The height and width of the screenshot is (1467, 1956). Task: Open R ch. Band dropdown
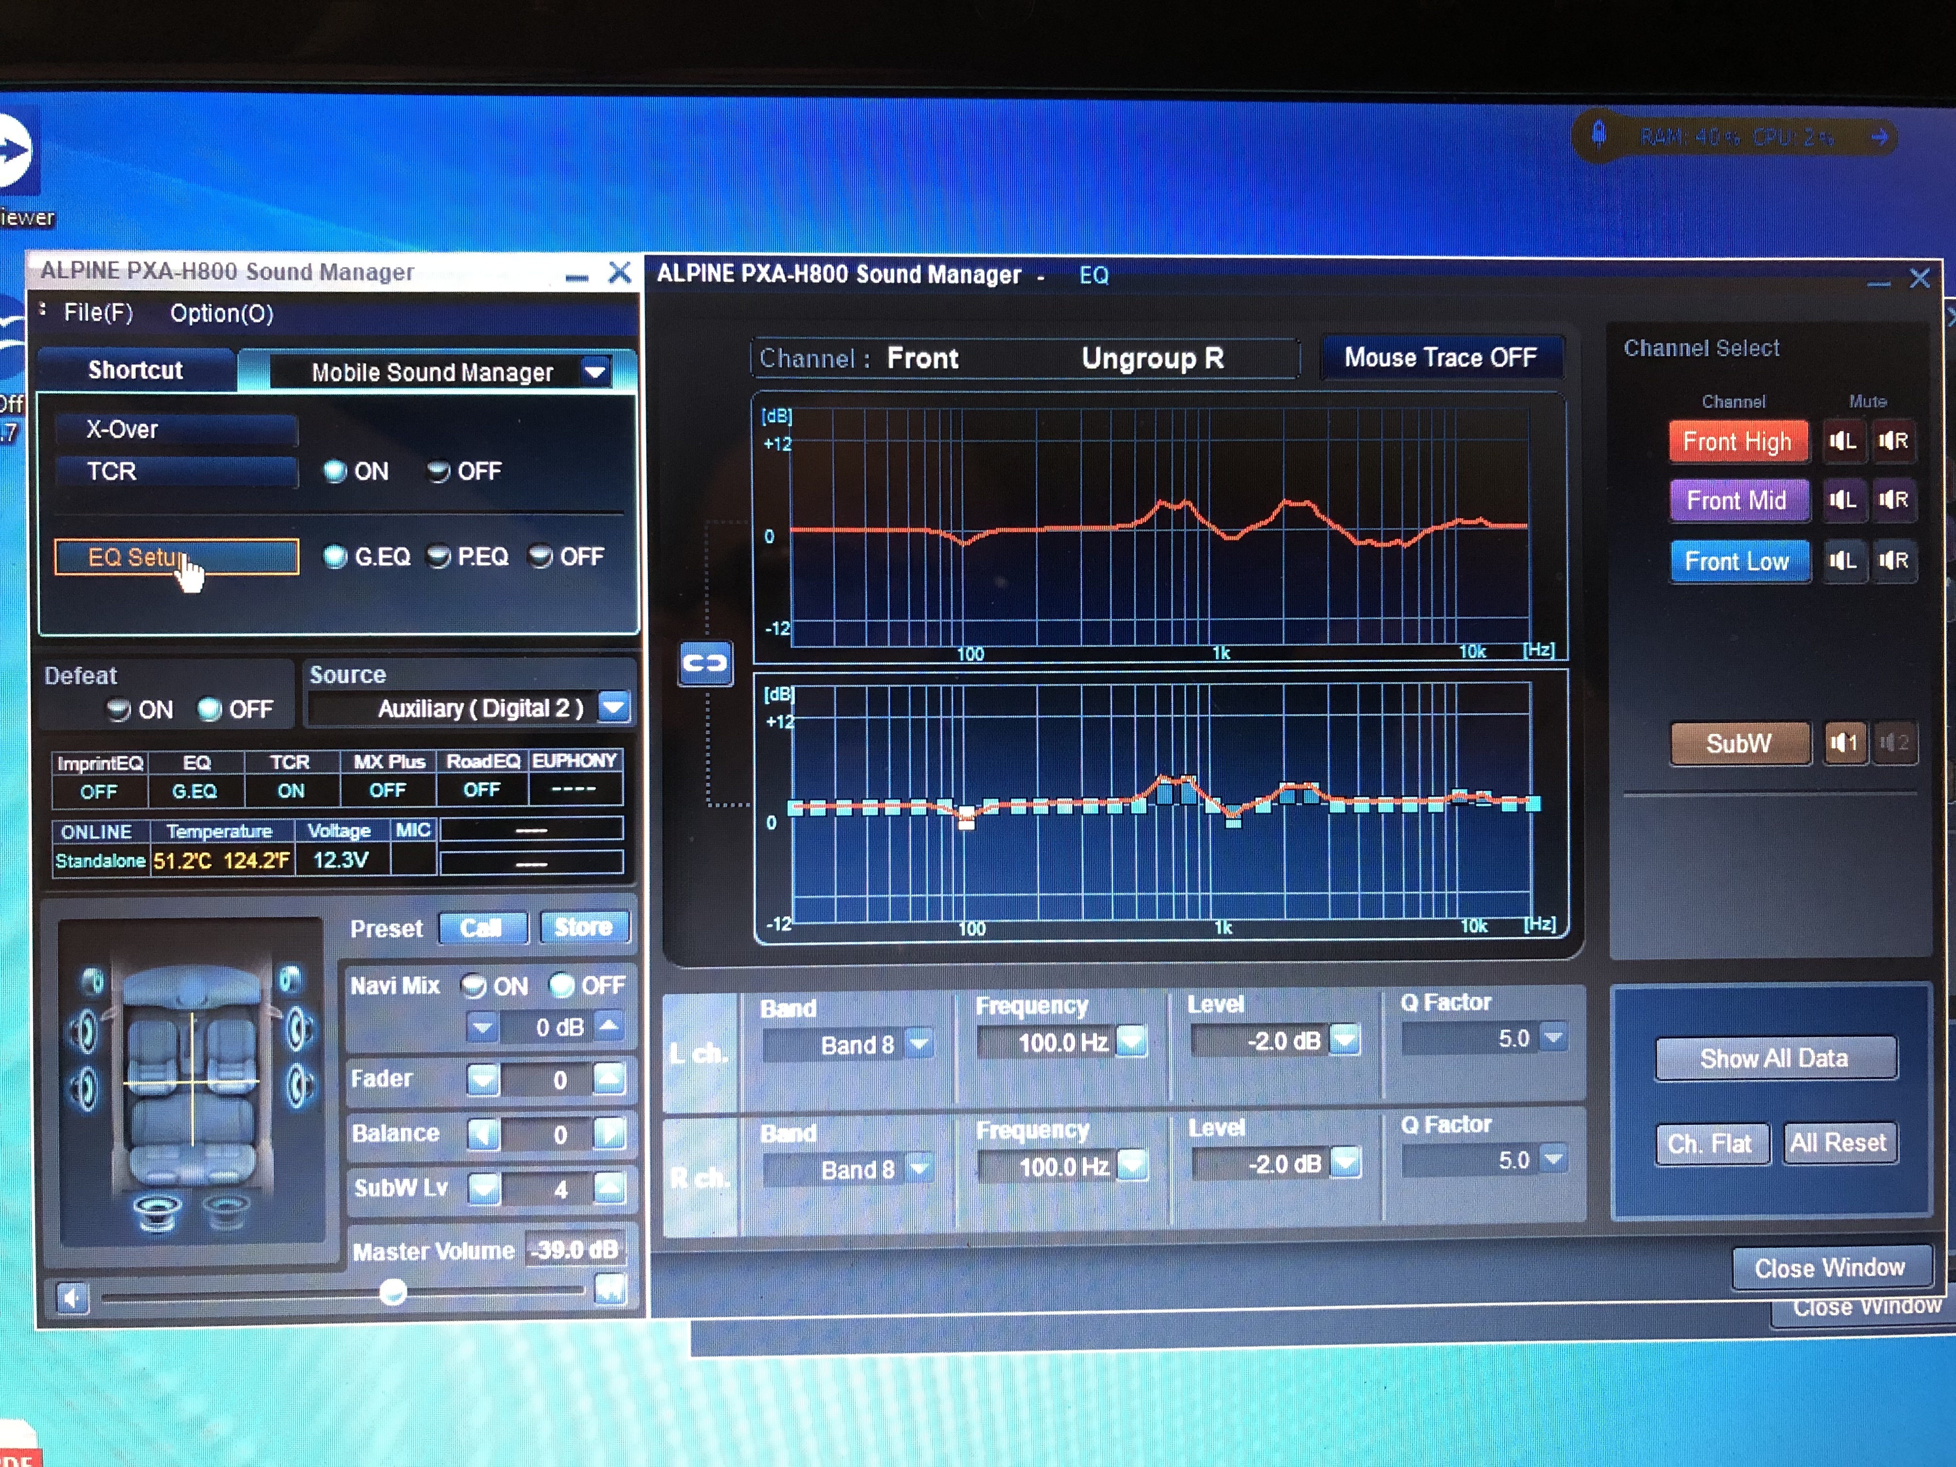pos(920,1169)
